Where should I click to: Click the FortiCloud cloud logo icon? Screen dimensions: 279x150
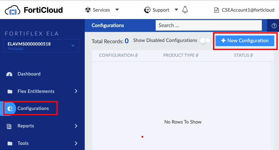(x=13, y=10)
